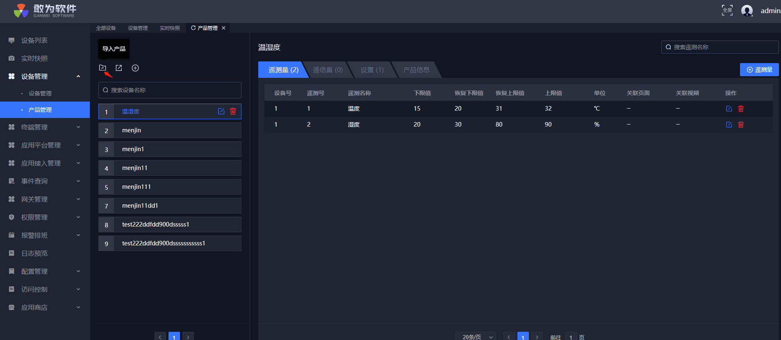
Task: Click the 配置管理 sidebar icon
Action: pyautogui.click(x=11, y=272)
